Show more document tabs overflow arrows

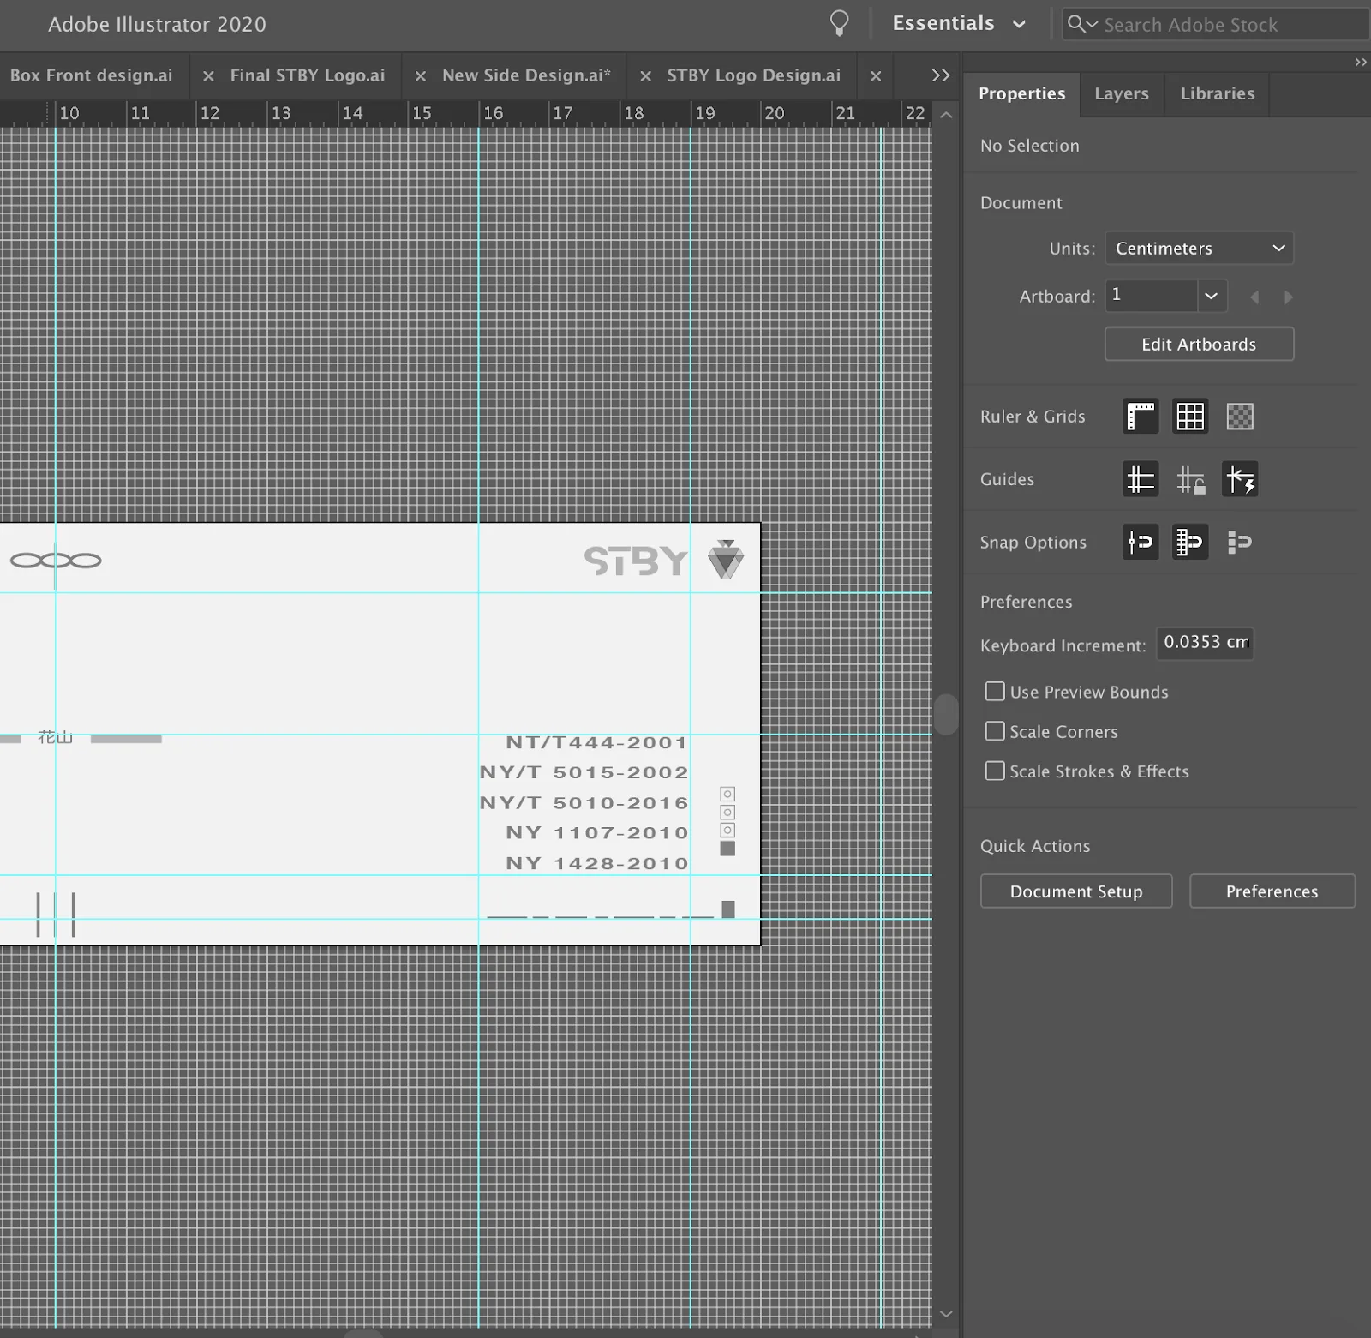pyautogui.click(x=941, y=75)
